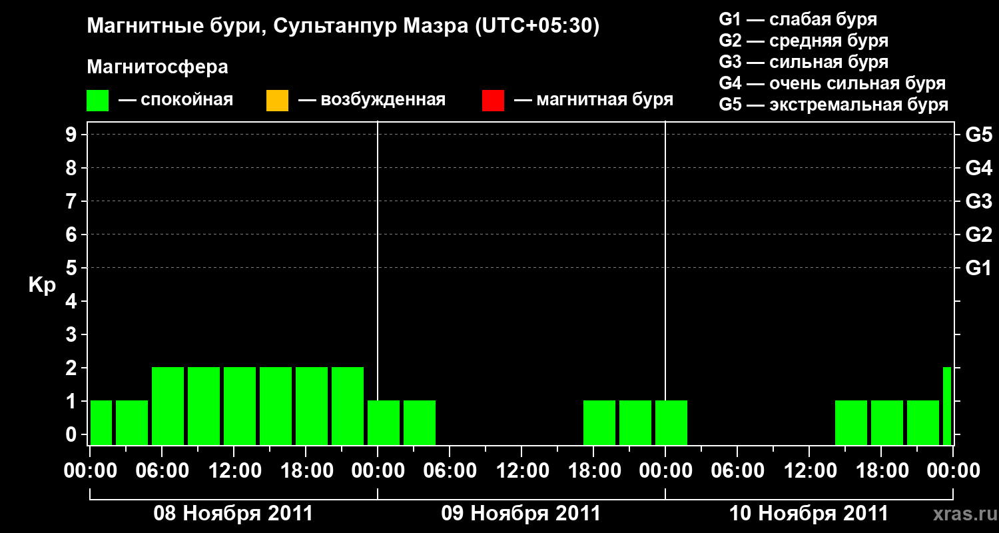
Task: Click the Kp 1 bar spanning midnight into 10 Ноября
Action: tap(671, 422)
